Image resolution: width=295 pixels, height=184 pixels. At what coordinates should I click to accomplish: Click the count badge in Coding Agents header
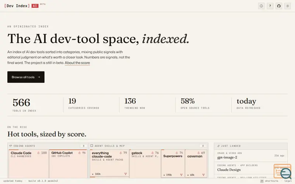pos(84,146)
